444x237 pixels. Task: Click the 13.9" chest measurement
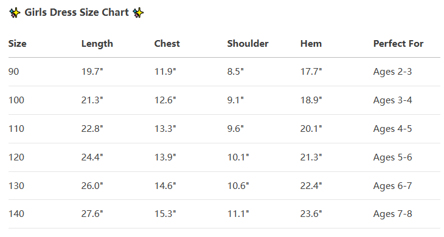[x=165, y=157]
